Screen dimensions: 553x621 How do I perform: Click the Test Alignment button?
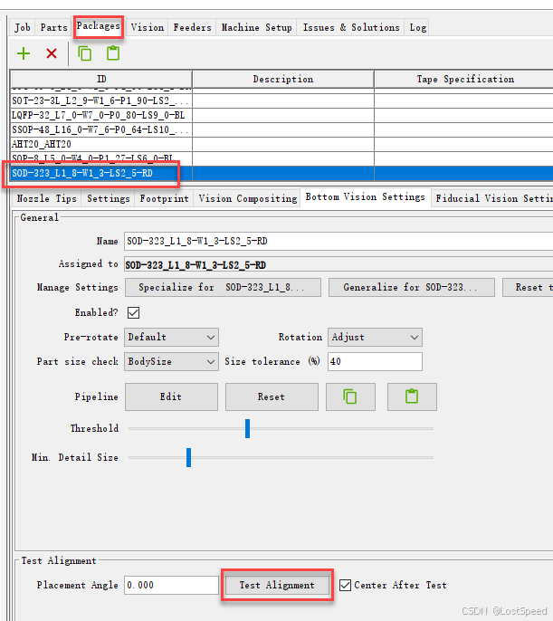(277, 585)
